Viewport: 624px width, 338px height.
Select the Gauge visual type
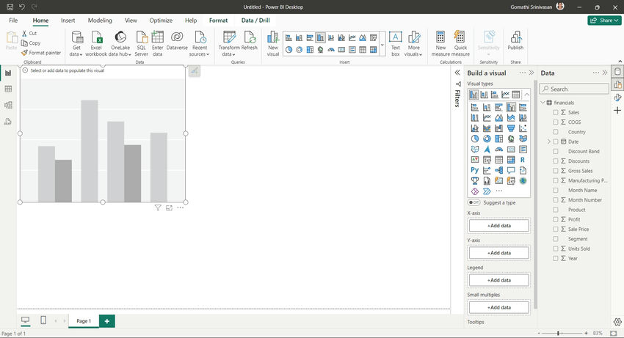pyautogui.click(x=499, y=149)
